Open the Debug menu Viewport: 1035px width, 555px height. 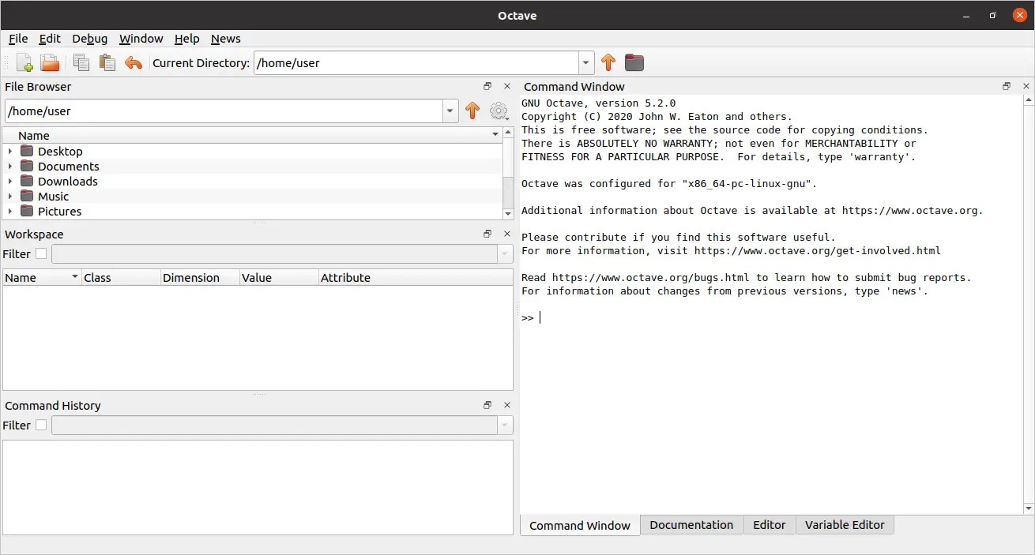(x=90, y=39)
